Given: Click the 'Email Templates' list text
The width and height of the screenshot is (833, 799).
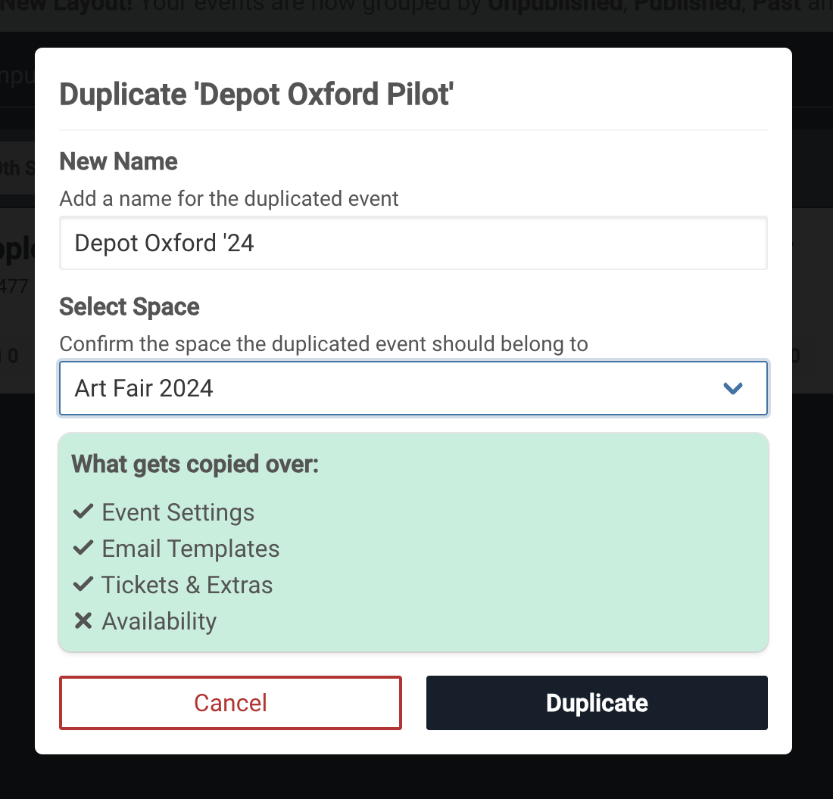Looking at the screenshot, I should [191, 549].
